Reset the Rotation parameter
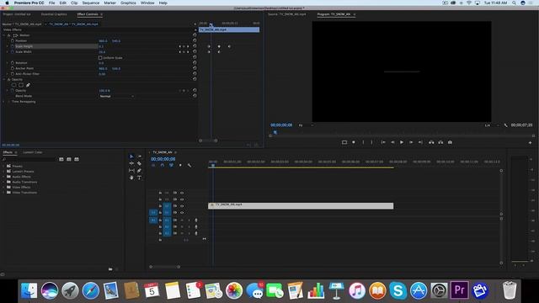 [x=195, y=63]
